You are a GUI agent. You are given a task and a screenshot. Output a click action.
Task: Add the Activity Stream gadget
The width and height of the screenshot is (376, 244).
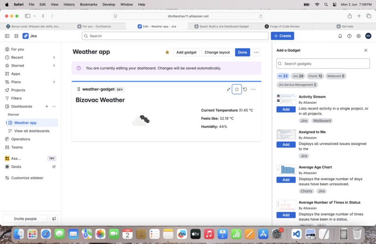[286, 109]
